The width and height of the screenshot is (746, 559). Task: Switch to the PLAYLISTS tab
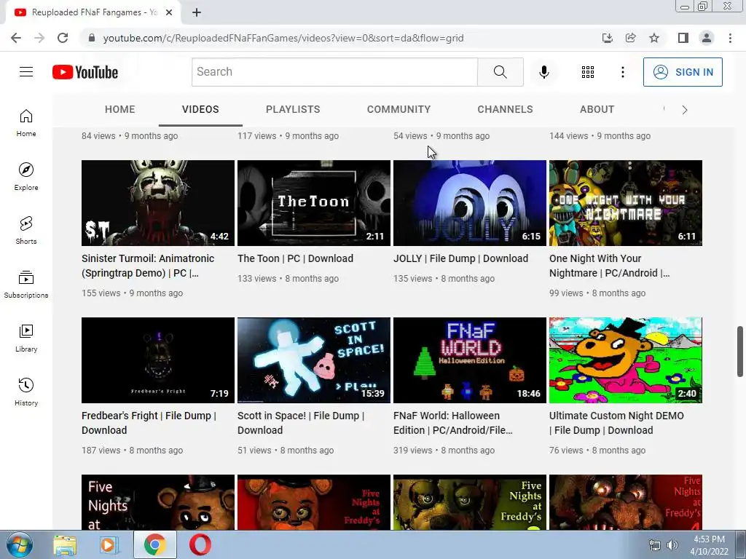coord(293,109)
